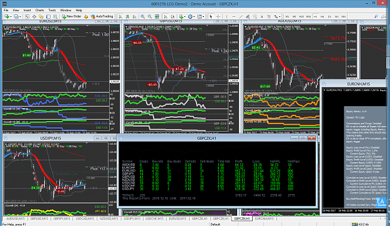
Task: Open the Templates icon
Action: coord(199,17)
